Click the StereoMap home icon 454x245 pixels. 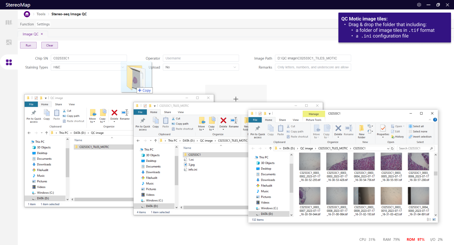[x=27, y=14]
